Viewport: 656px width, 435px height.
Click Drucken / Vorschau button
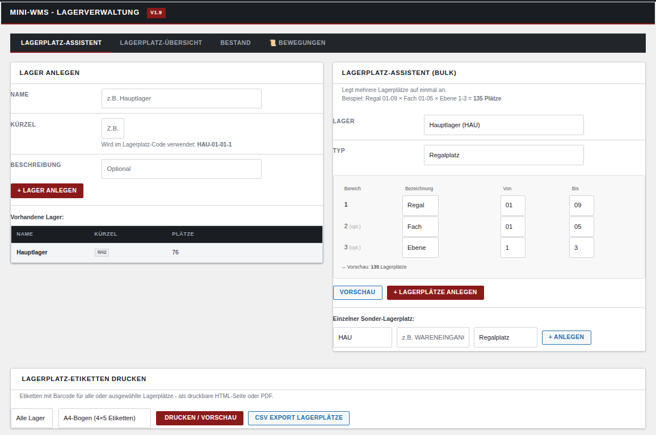click(200, 418)
